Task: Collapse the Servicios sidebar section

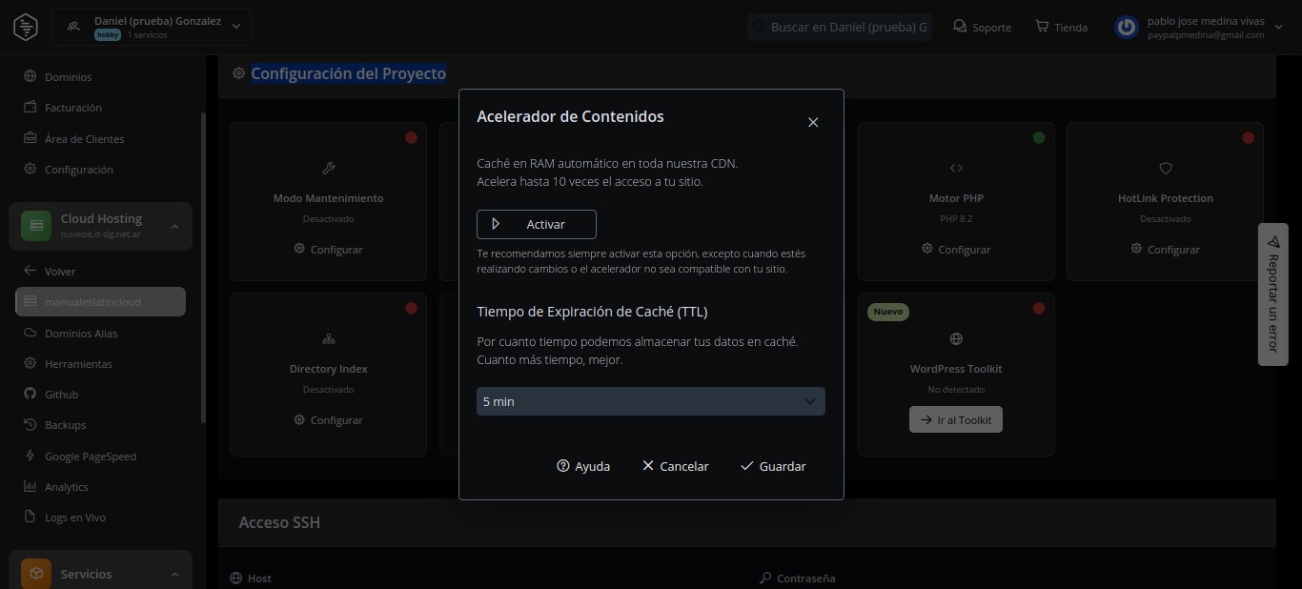Action: 174,575
